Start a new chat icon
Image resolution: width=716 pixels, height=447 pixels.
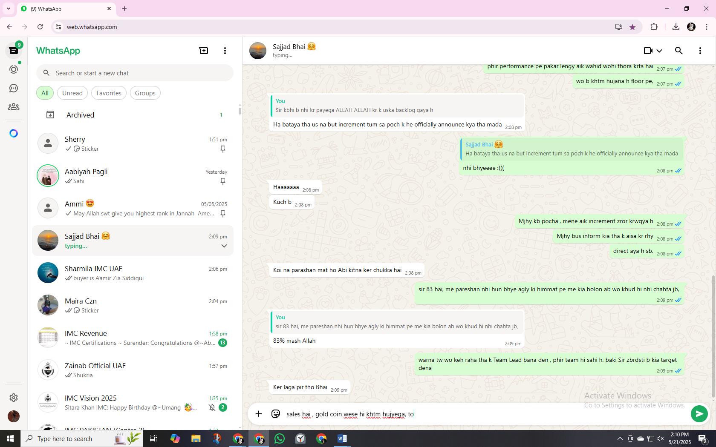point(204,51)
